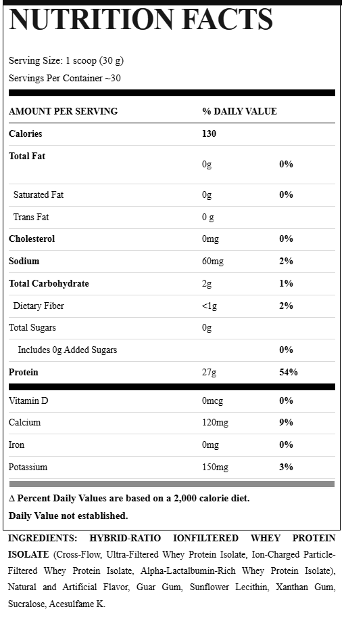The image size is (344, 624).
Task: Click Includes 0g Added Sugars label
Action: pyautogui.click(x=68, y=350)
